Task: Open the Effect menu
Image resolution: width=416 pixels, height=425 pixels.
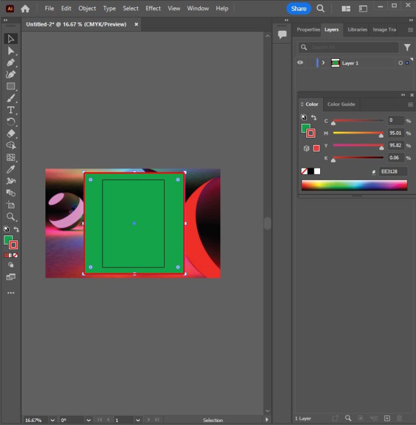Action: click(153, 8)
